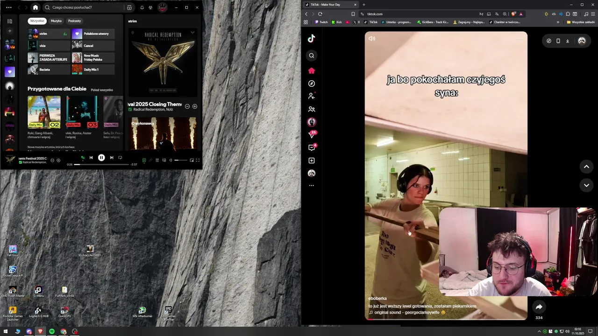Open KickBans bookmark

click(433, 22)
